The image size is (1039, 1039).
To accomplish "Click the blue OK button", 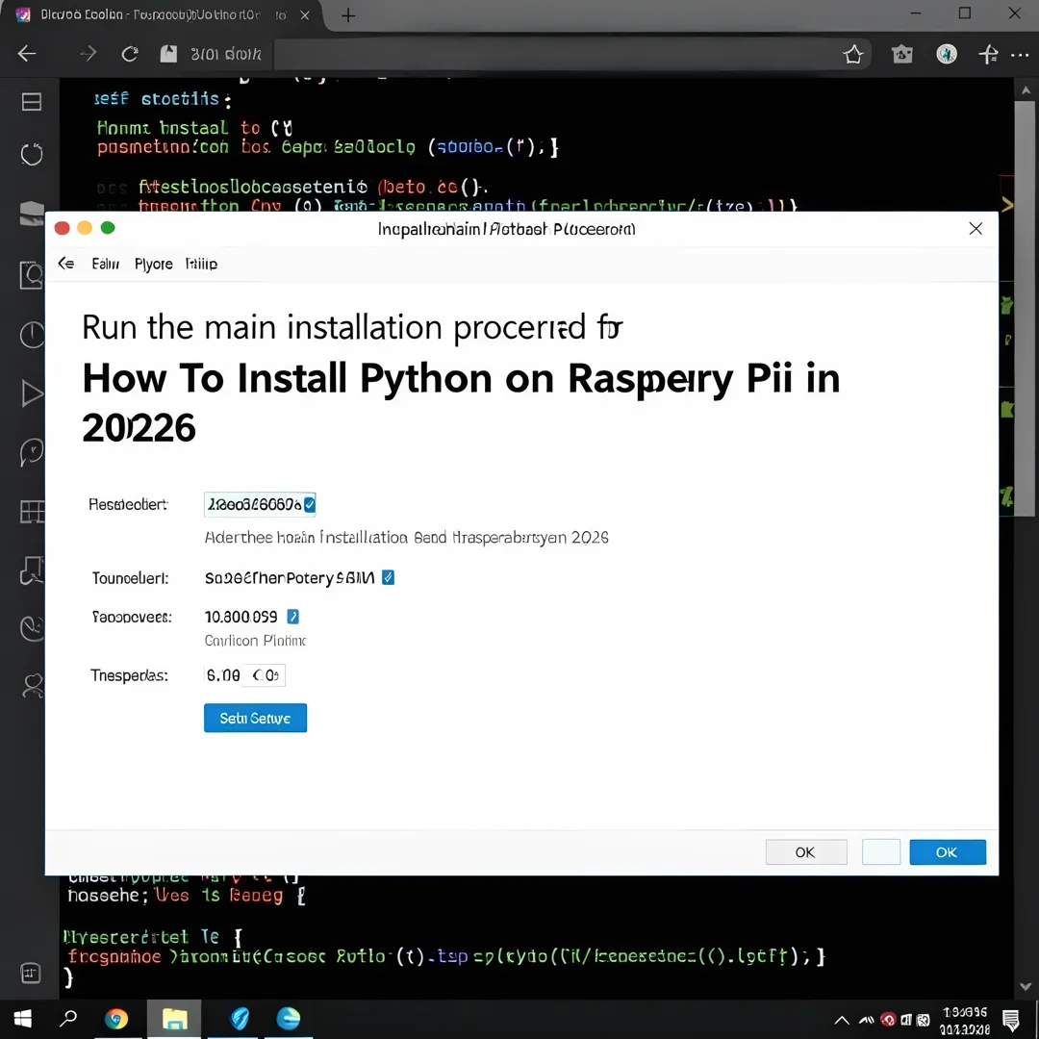I will pyautogui.click(x=947, y=852).
